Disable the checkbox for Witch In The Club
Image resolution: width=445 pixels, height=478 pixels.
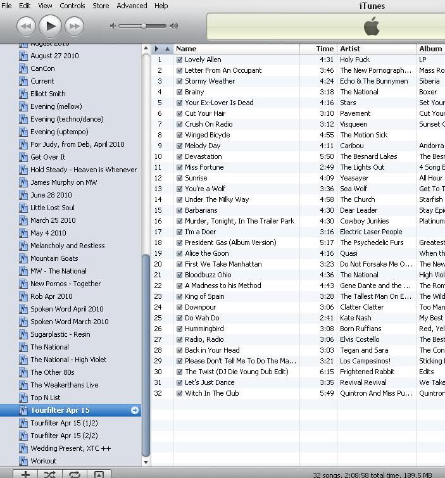179,394
